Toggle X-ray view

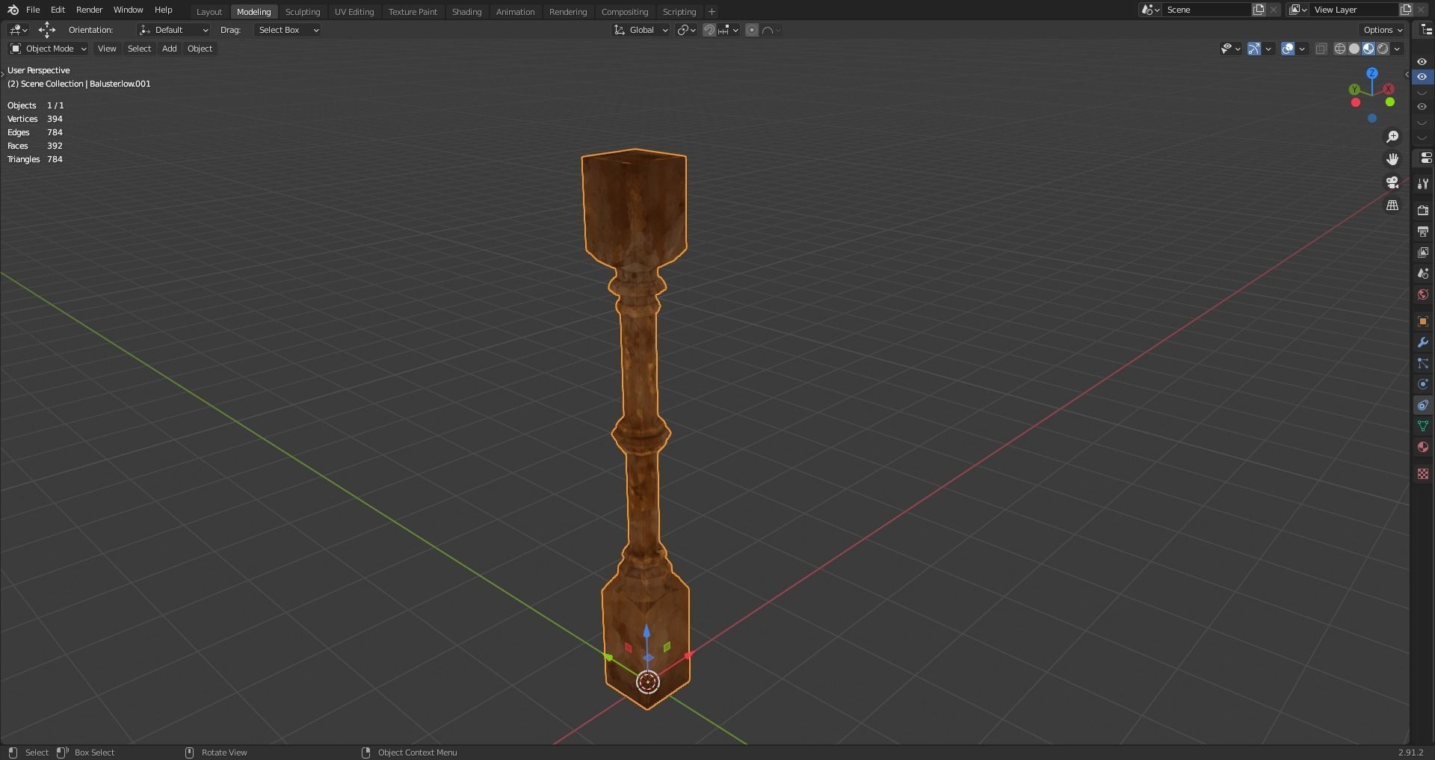[1321, 49]
